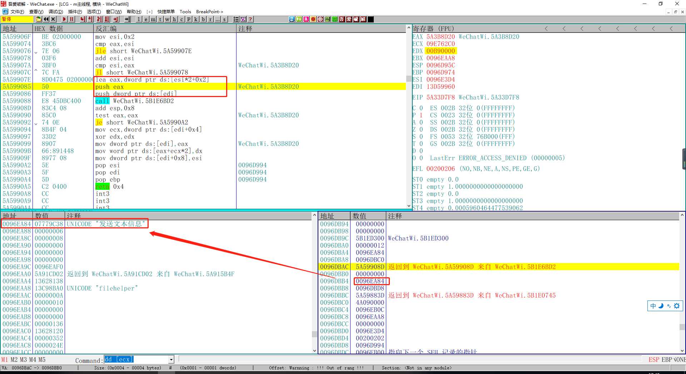The image size is (686, 374).
Task: Click the pink 'A' plugin icon
Action: 306,19
